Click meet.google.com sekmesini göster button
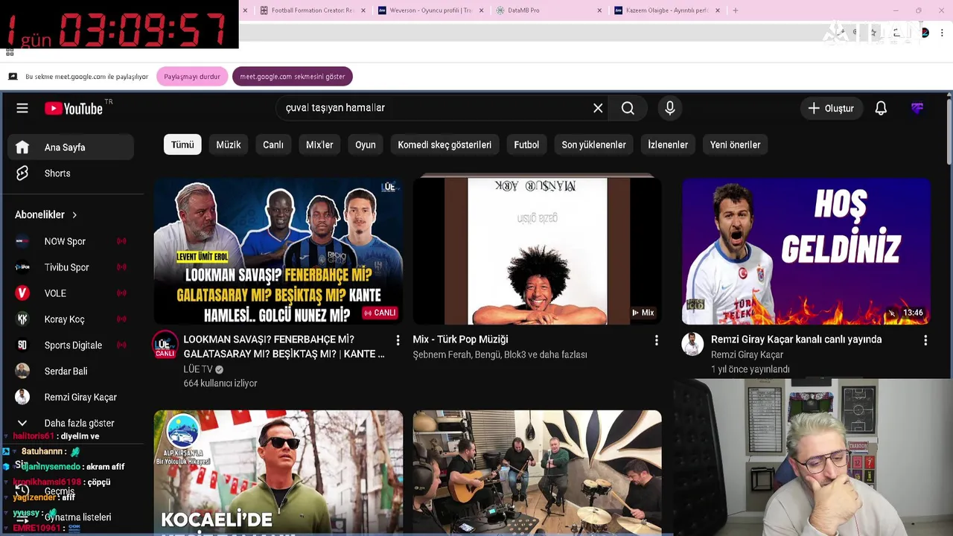 pos(293,77)
